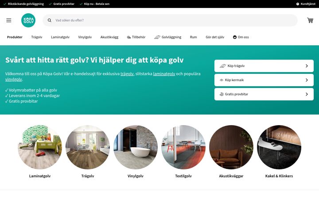Click the search magnifier icon

point(50,20)
